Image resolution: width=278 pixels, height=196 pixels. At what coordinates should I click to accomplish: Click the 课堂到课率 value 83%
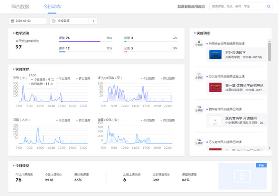click(x=186, y=180)
